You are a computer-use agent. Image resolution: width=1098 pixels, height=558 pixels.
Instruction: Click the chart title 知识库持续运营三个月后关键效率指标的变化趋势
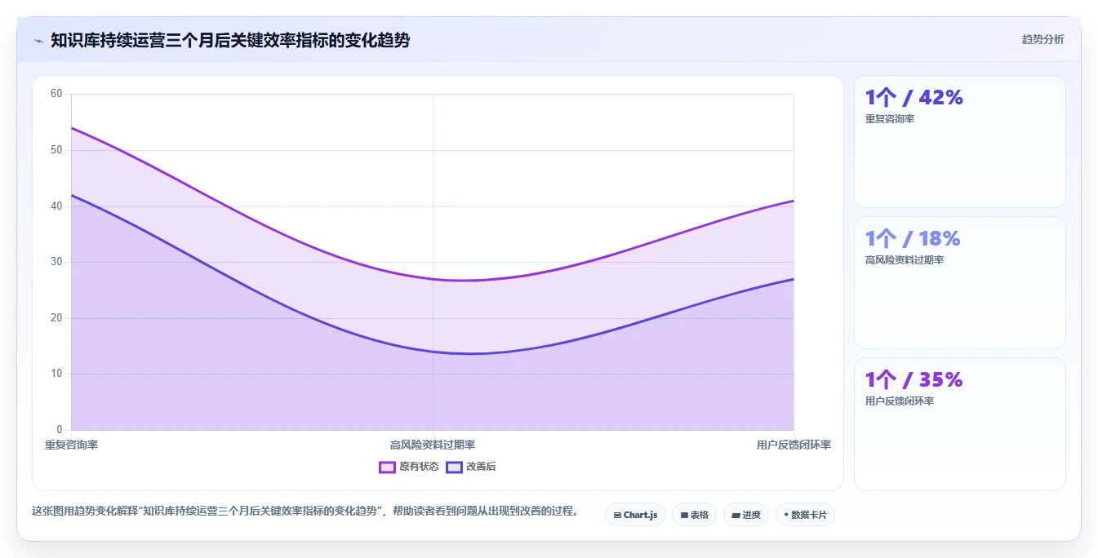[230, 40]
